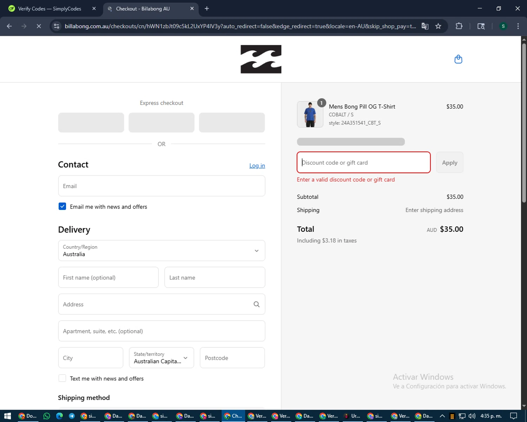Image resolution: width=527 pixels, height=422 pixels.
Task: Click the Log in link
Action: click(257, 165)
